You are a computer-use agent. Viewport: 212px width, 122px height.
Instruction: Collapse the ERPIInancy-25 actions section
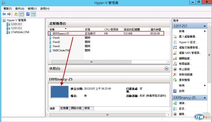tap(205, 98)
